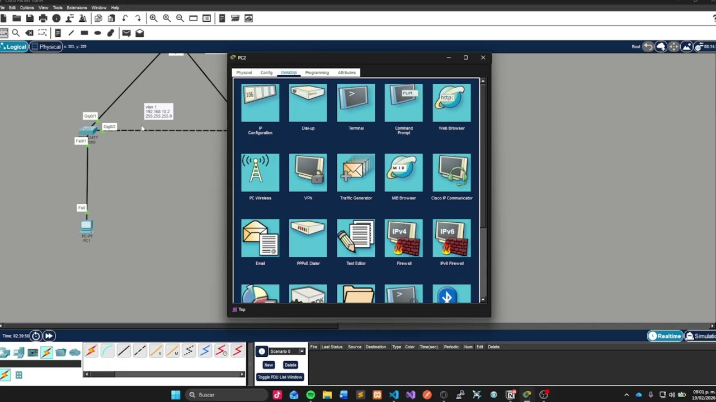Open the Tools menu
This screenshot has height=402, width=716.
coord(58,8)
